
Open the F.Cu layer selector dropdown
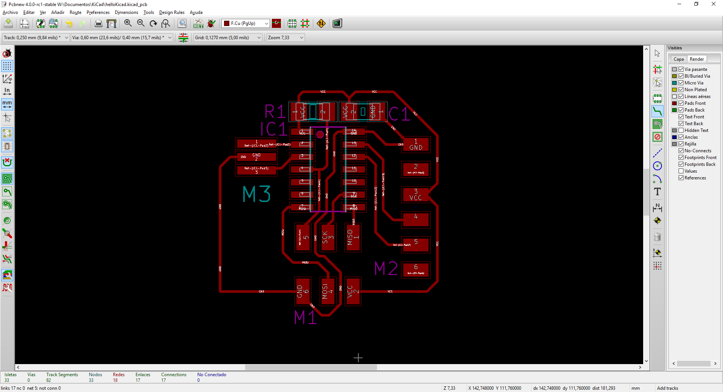coord(246,23)
